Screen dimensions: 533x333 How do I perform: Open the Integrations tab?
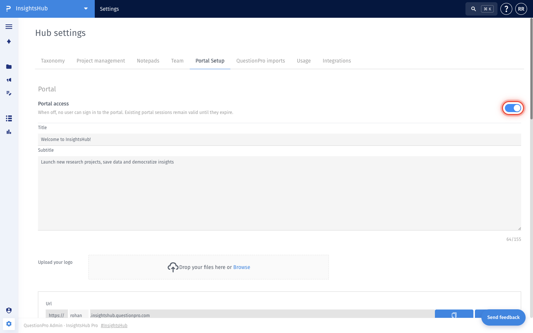(x=337, y=61)
